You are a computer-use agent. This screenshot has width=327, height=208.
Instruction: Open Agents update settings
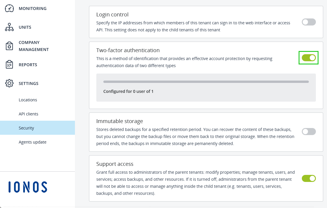(x=32, y=142)
